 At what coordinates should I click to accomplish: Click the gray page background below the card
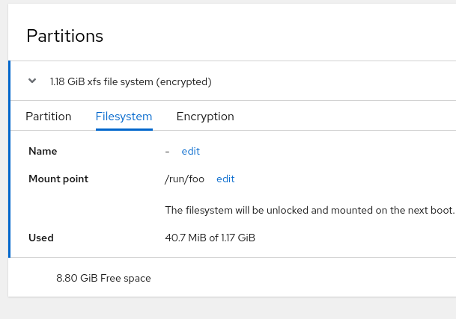click(225, 308)
